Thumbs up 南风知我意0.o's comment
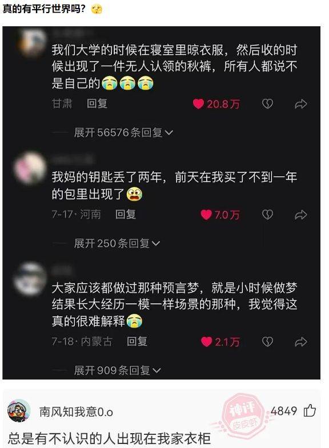Viewport: 329px width, 448px height. [310, 411]
